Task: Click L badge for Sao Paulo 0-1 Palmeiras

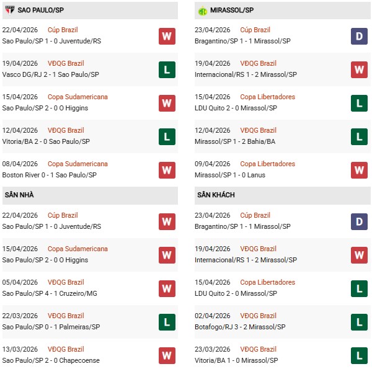Action: point(167,322)
